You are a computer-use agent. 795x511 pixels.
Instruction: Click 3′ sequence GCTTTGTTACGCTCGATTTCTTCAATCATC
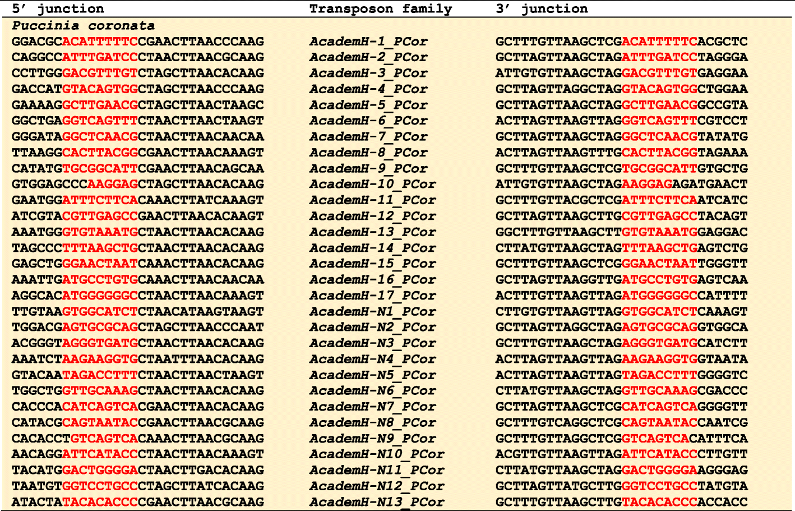tap(622, 200)
